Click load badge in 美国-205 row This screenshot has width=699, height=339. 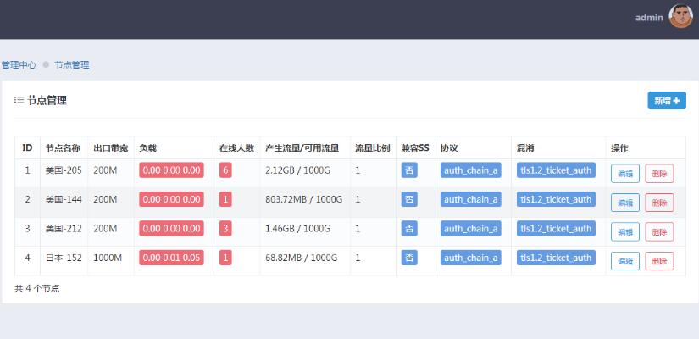tap(172, 170)
